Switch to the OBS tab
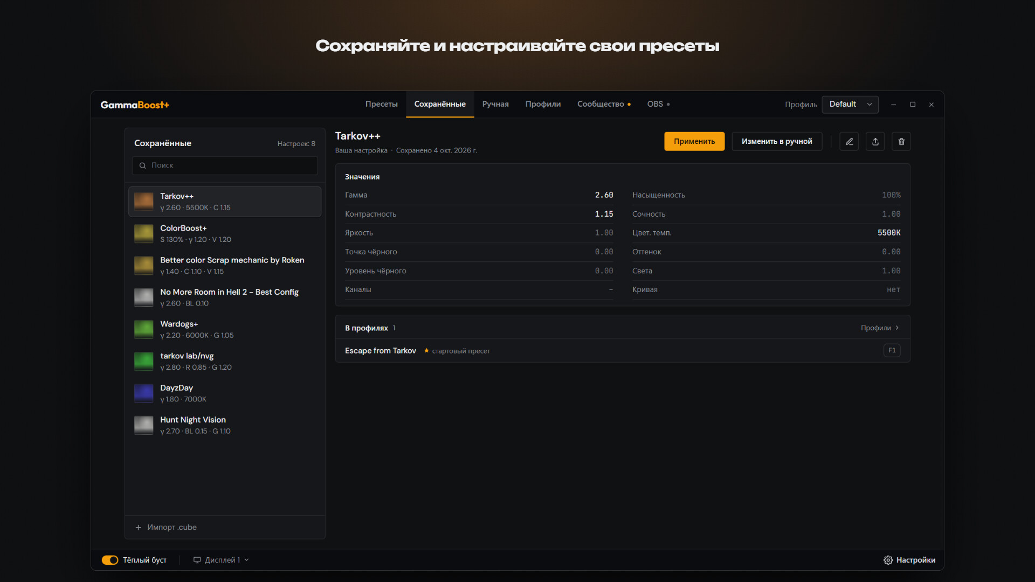Screen dimensions: 1035x582 click(658, 105)
